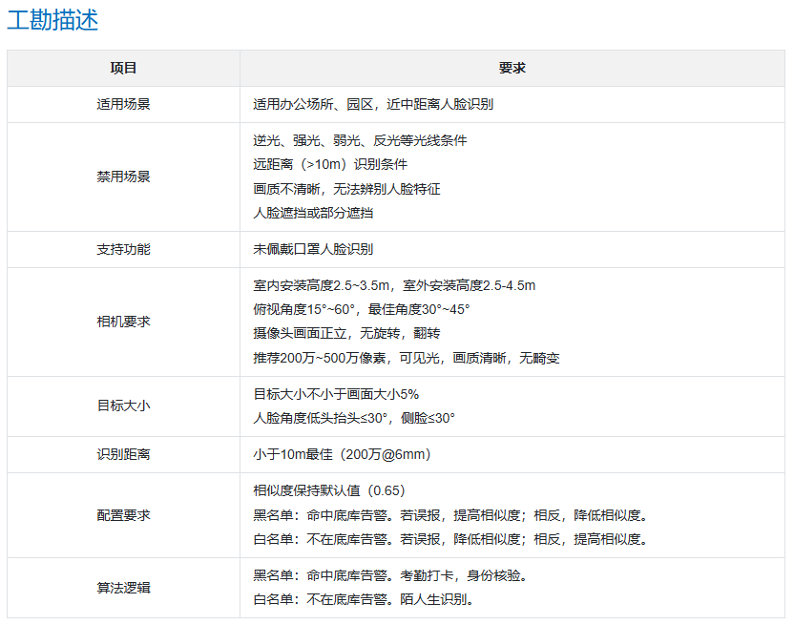Screen dimensions: 794x624
Task: Click the 相机要求 row label
Action: click(x=123, y=322)
